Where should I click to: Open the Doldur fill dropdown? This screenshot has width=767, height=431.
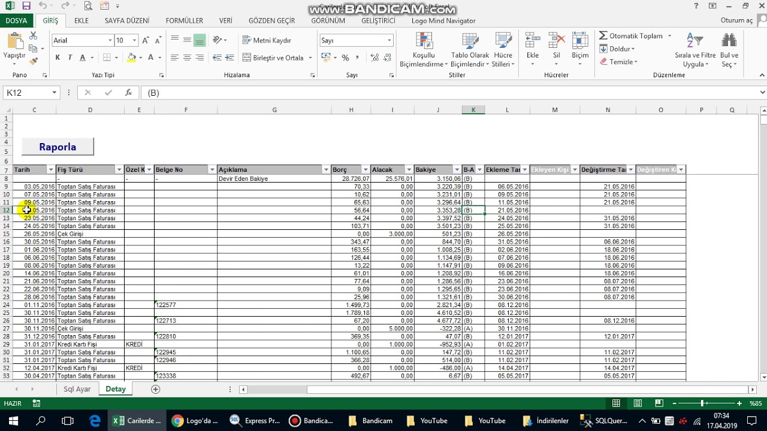[x=619, y=49]
